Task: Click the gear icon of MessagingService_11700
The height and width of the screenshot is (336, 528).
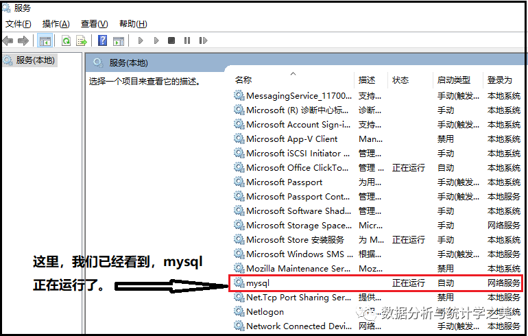Action: (x=239, y=95)
